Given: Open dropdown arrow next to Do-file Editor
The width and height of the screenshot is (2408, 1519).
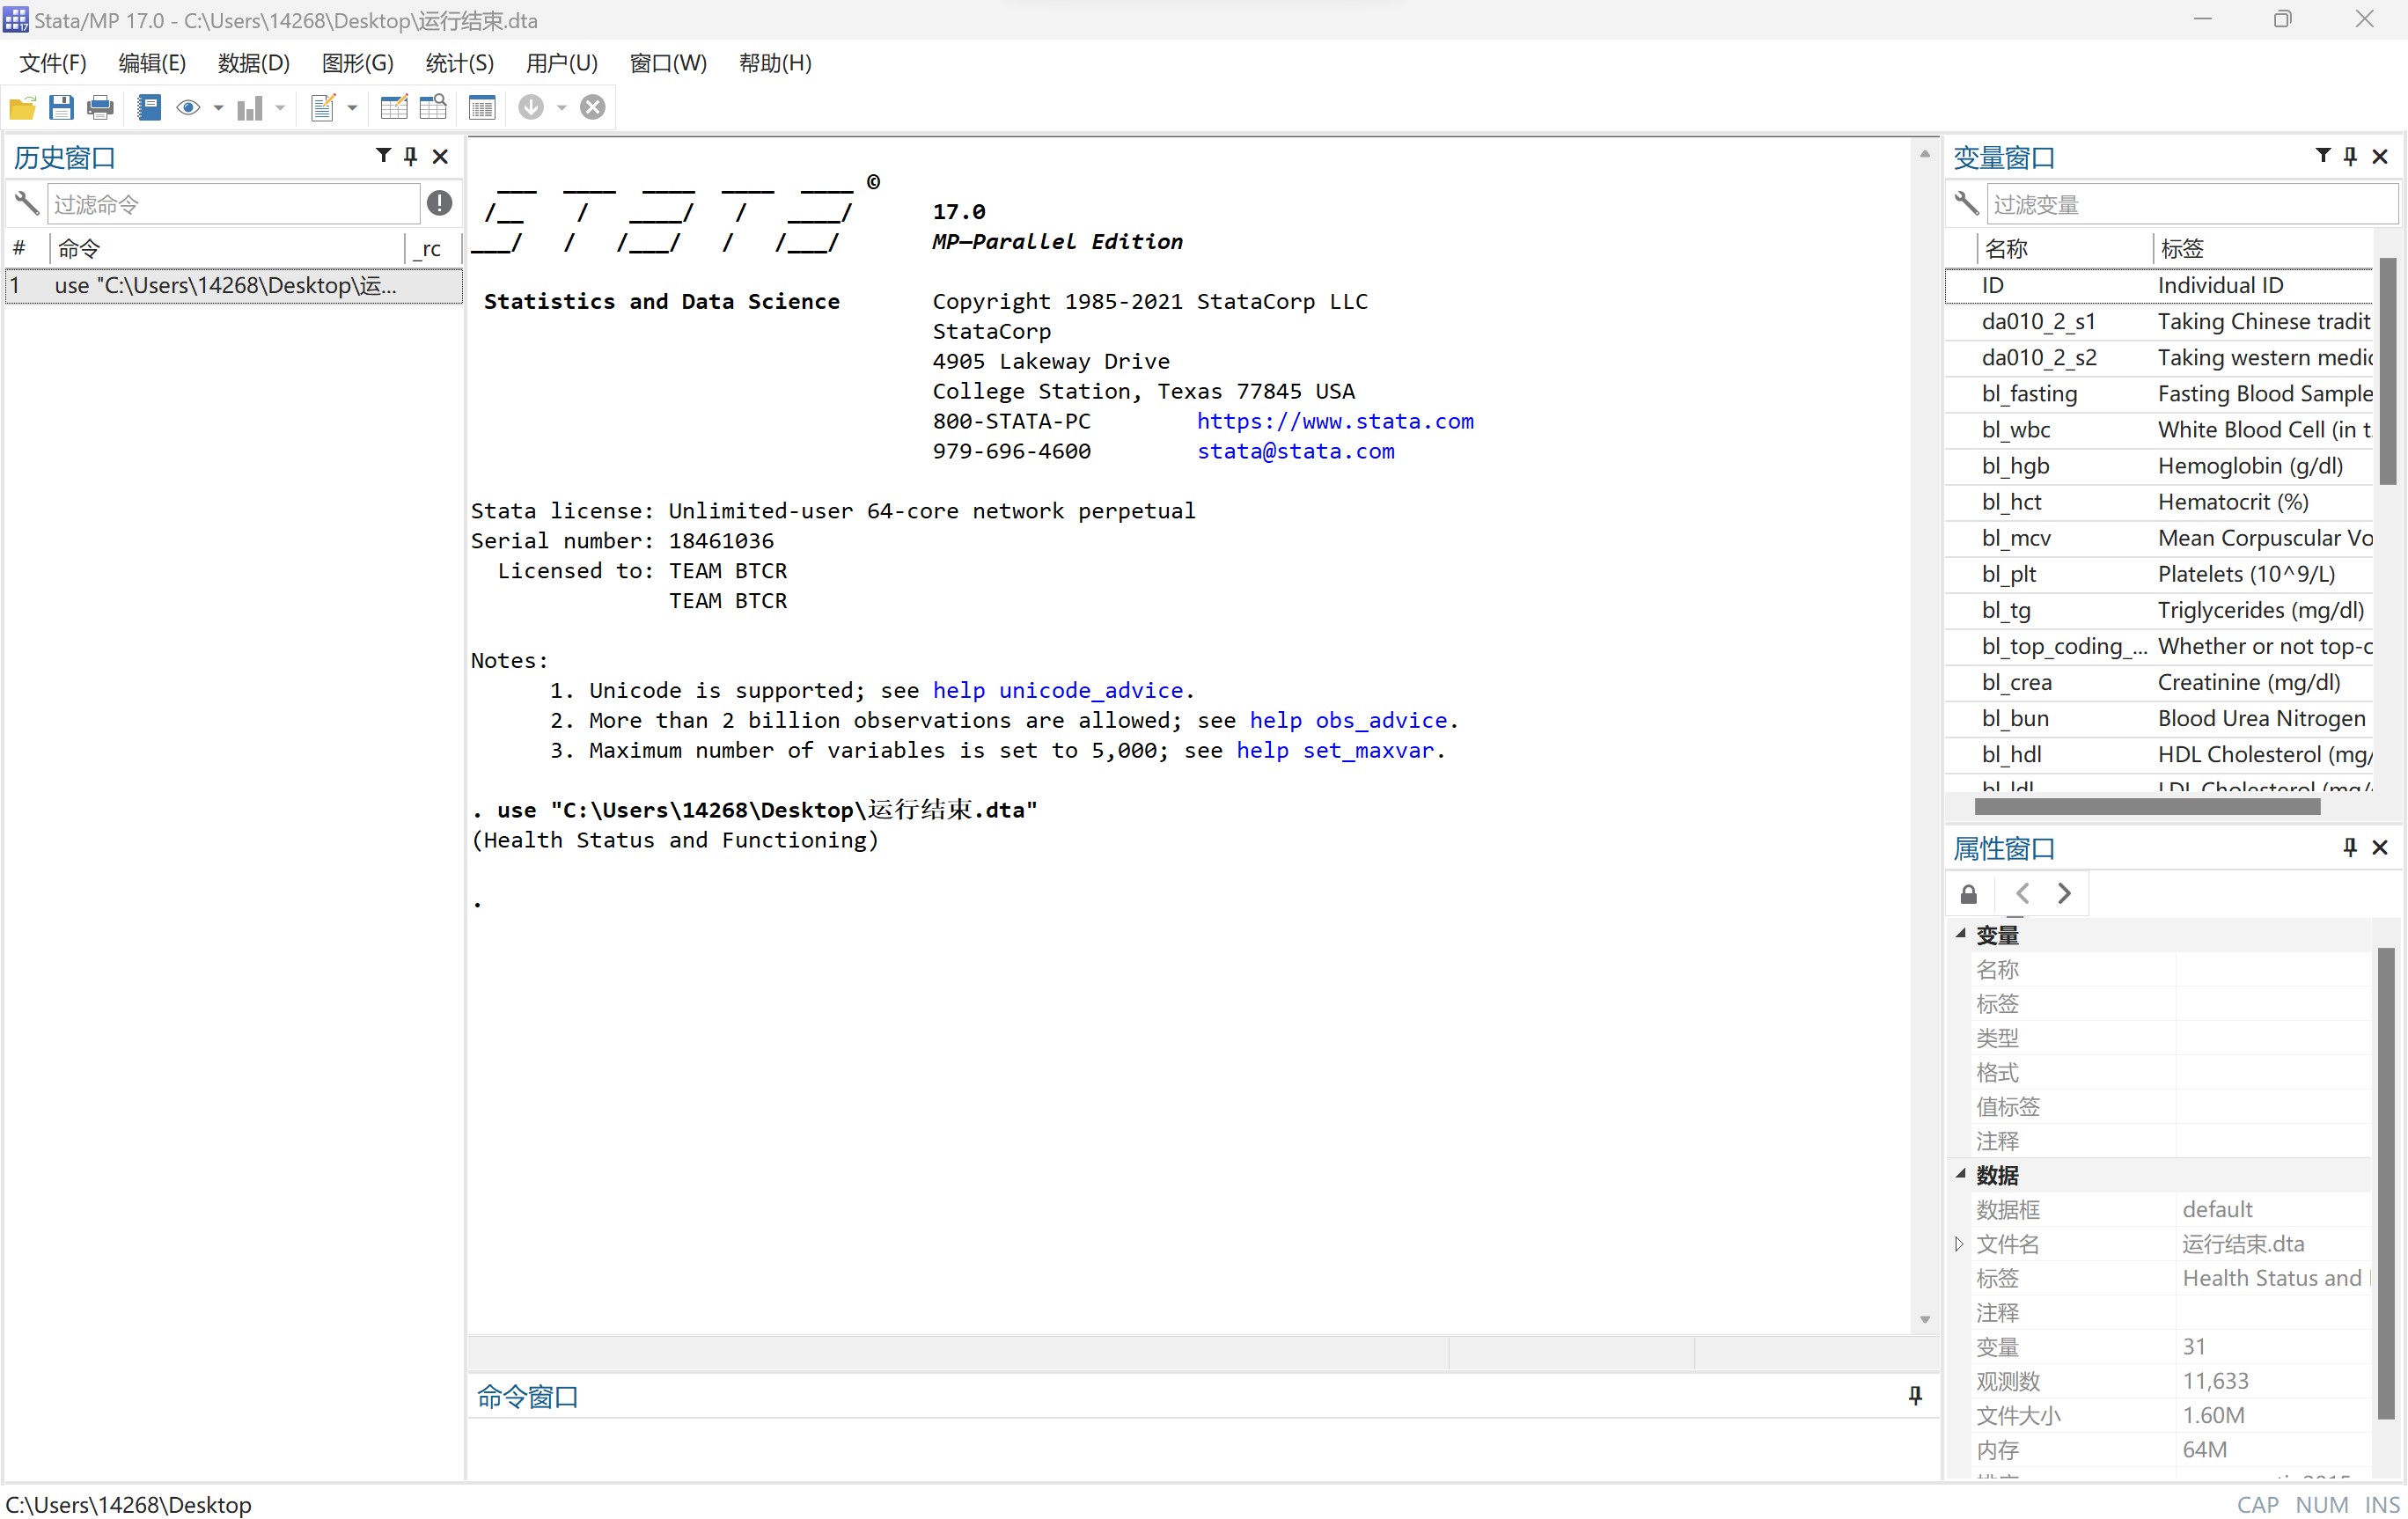Looking at the screenshot, I should click(352, 107).
